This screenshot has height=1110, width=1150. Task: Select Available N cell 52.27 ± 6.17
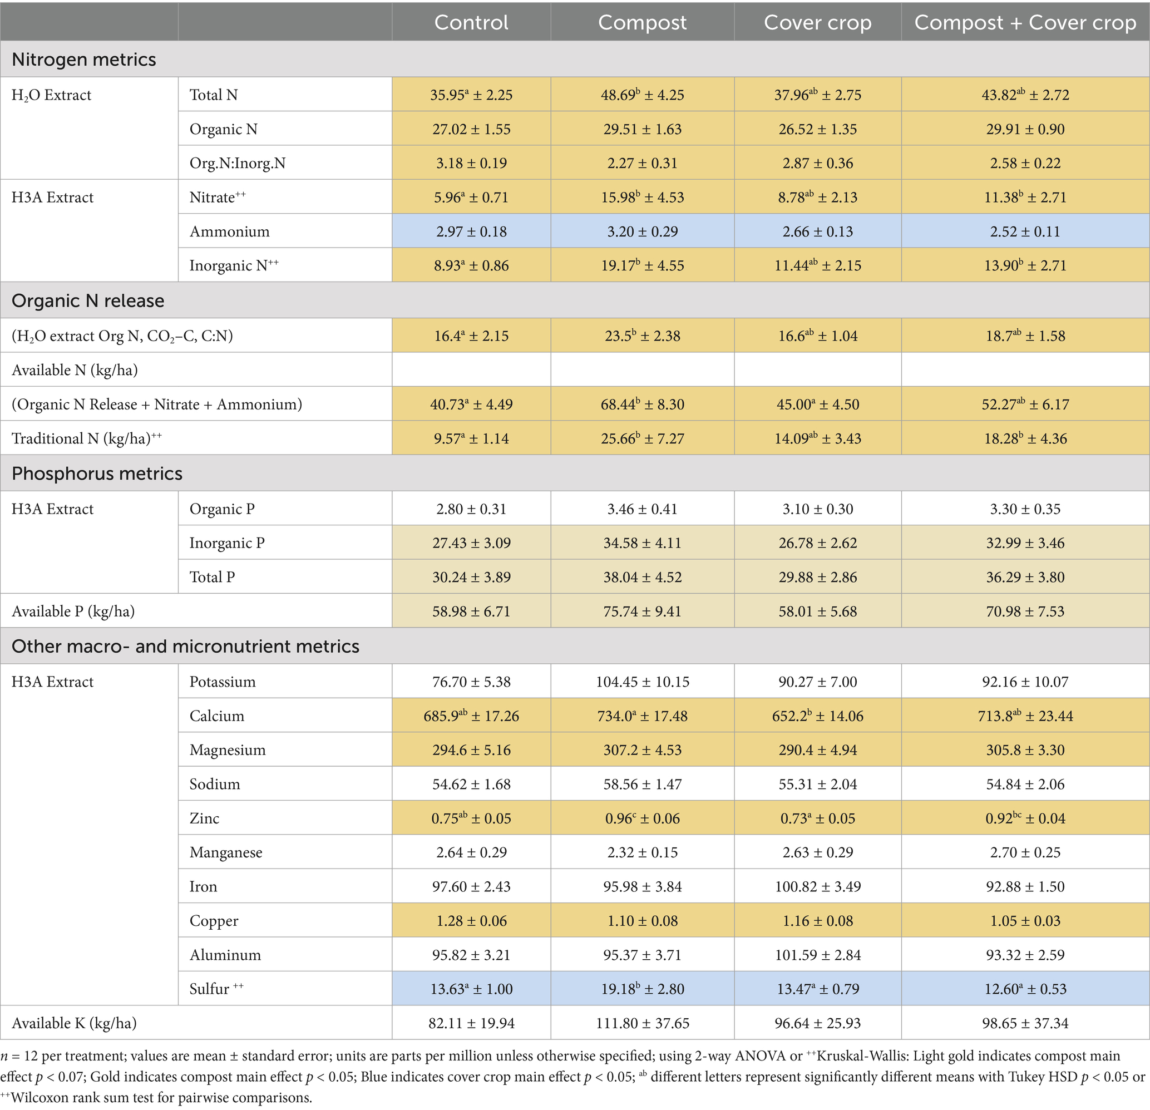pyautogui.click(x=1025, y=404)
